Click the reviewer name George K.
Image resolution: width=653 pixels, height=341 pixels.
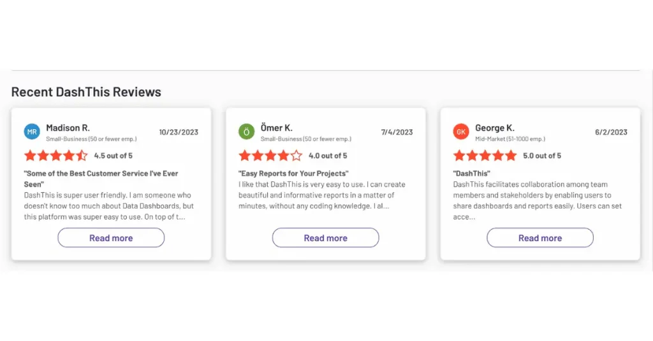(494, 128)
